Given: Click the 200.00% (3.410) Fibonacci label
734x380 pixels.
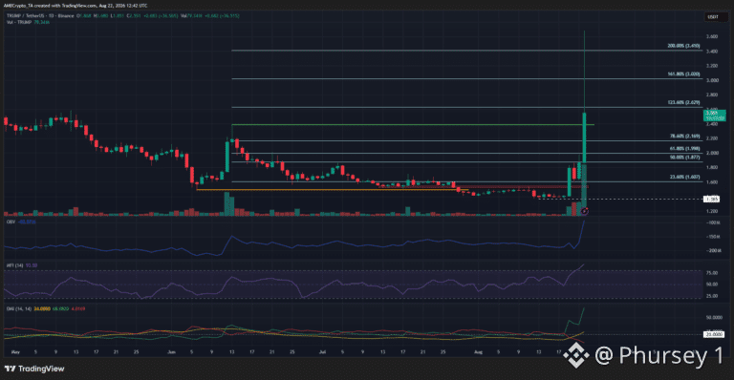Looking at the screenshot, I should pos(683,46).
